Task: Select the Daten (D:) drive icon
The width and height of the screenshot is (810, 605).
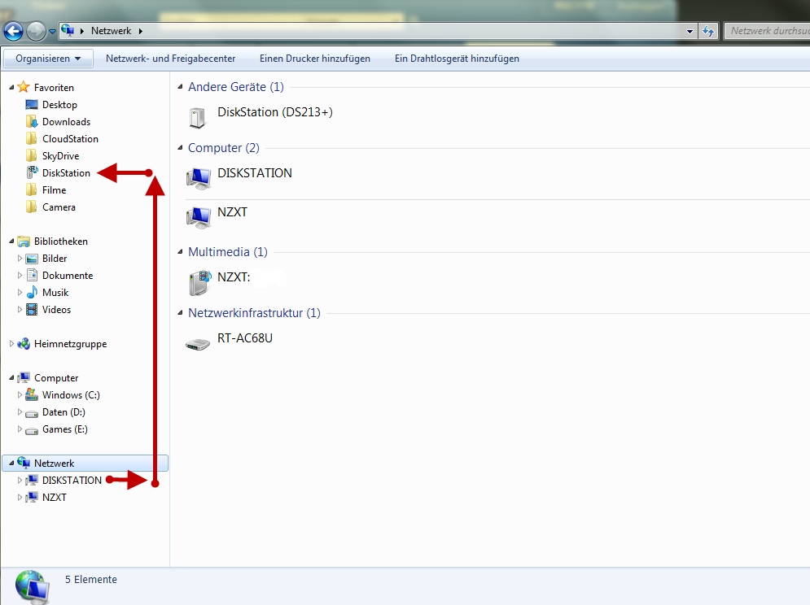Action: [32, 413]
